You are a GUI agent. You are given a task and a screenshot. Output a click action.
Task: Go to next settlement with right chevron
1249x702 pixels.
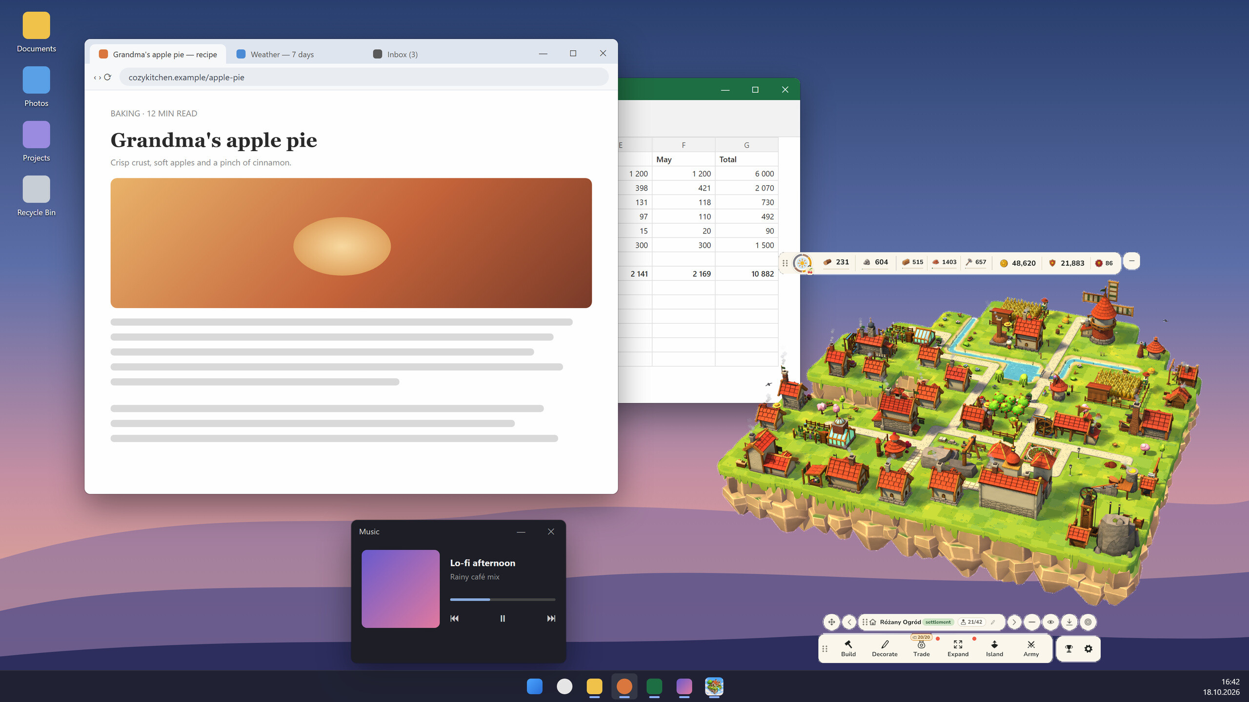pyautogui.click(x=1014, y=622)
